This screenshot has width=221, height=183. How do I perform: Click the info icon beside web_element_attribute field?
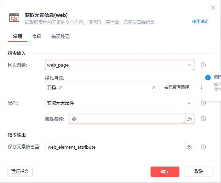click(x=203, y=147)
